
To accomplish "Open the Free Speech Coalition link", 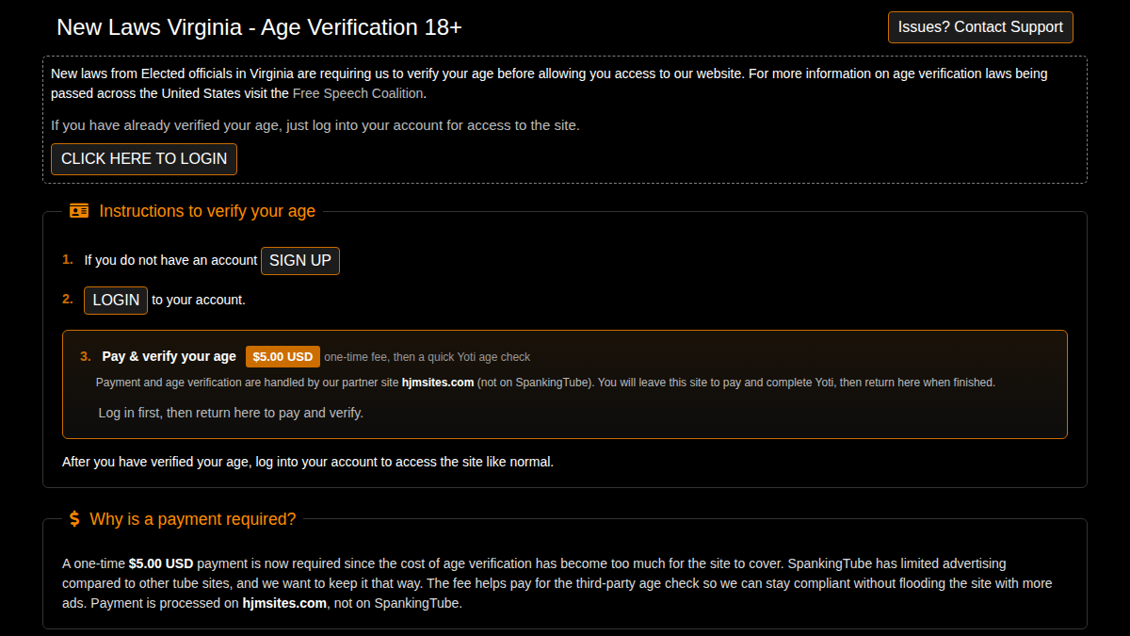I will pos(359,93).
